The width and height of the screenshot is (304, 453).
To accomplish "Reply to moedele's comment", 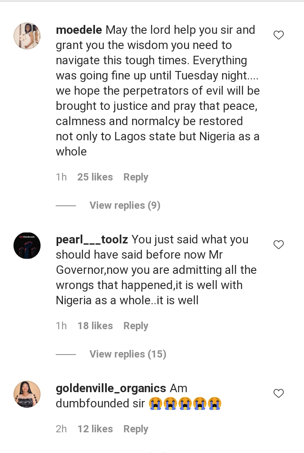I will pyautogui.click(x=136, y=177).
